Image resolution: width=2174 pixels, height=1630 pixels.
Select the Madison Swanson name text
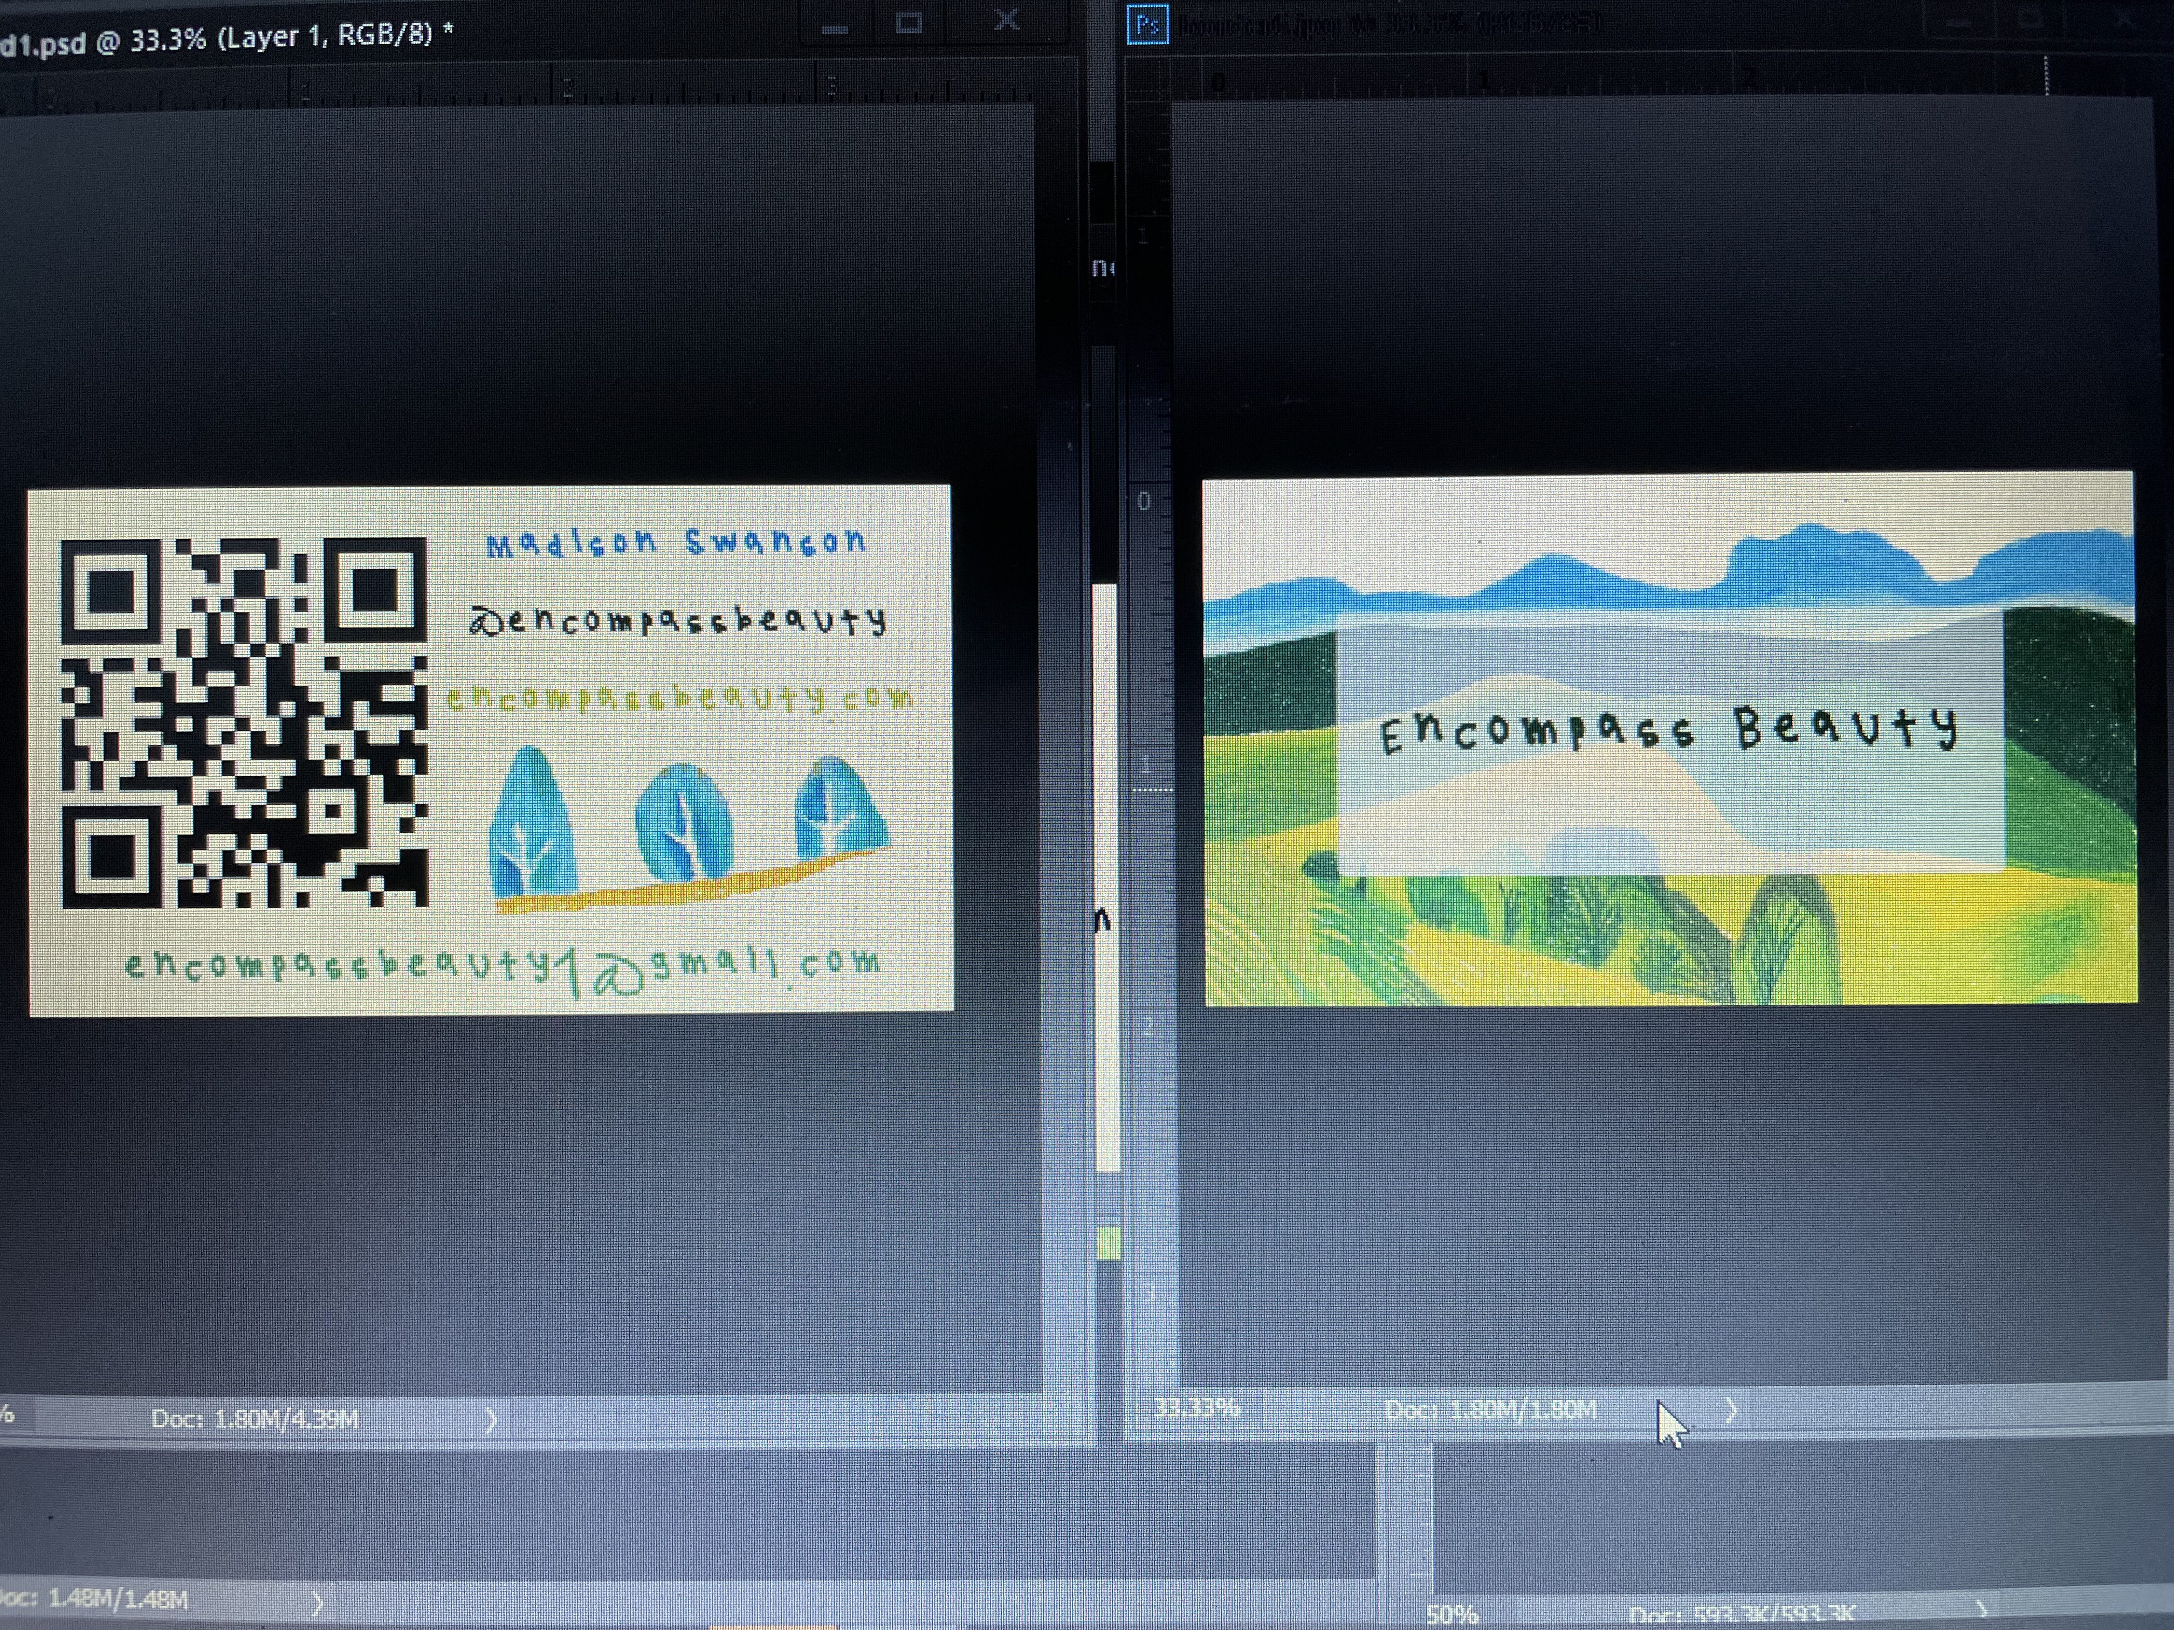tap(676, 542)
